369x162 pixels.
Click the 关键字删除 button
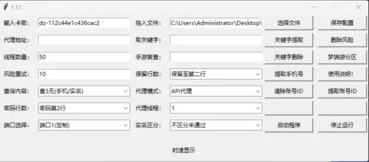[289, 57]
